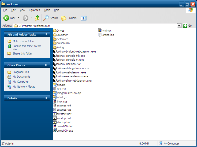
Task: Open the Tools menu
Action: click(x=47, y=10)
